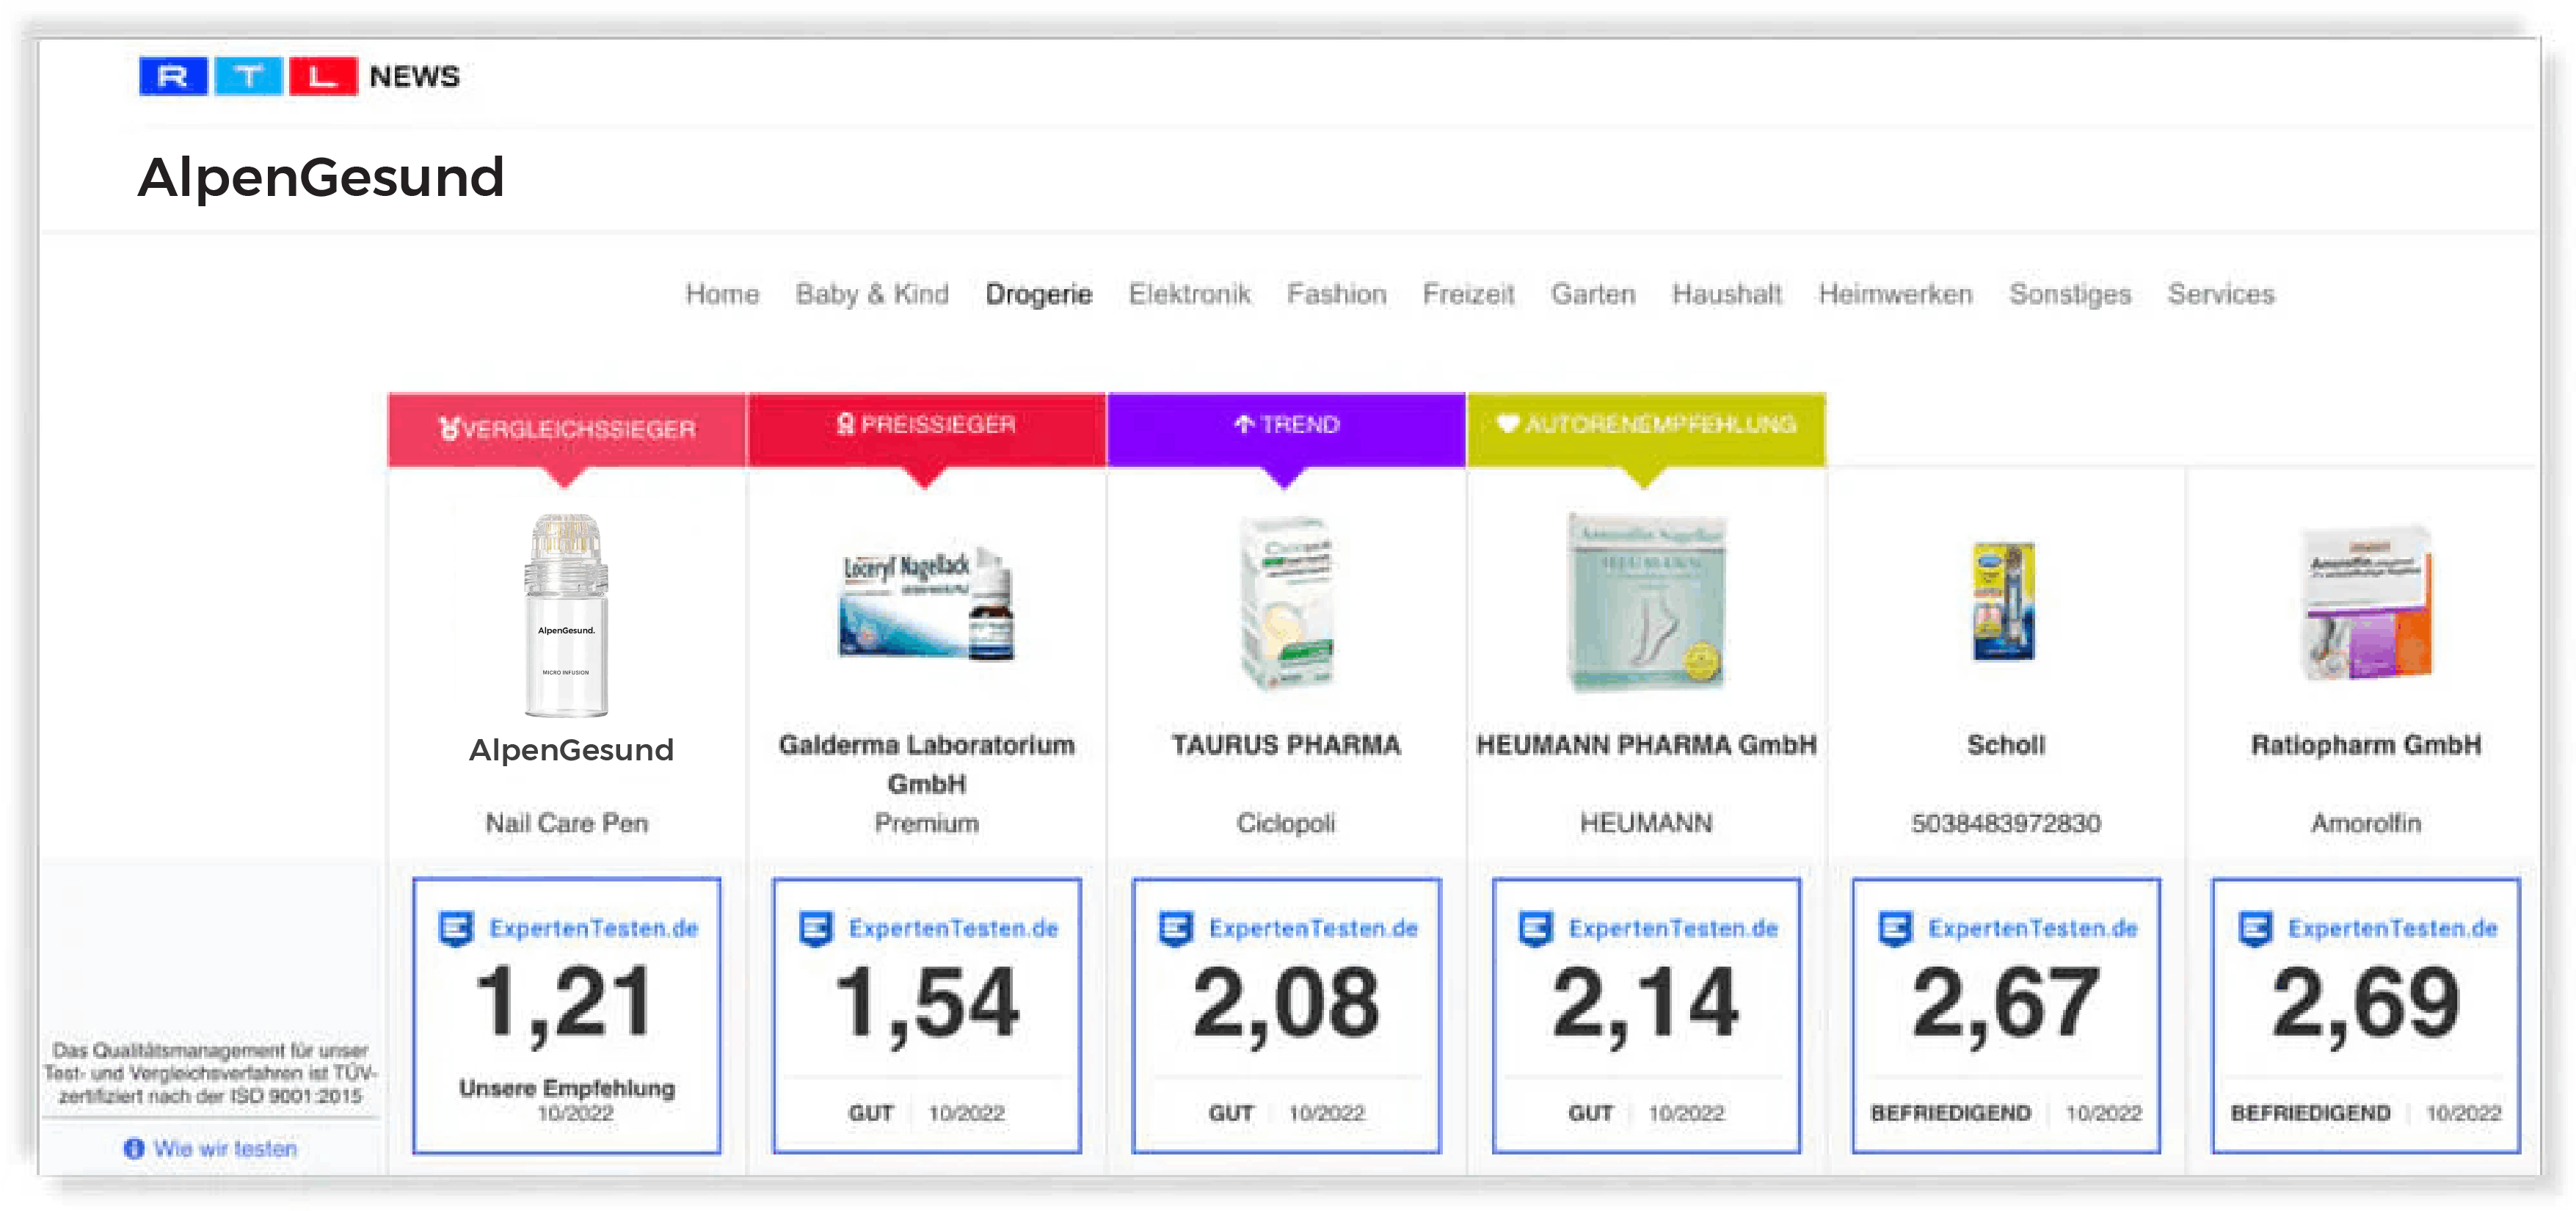Open the Wie wir testen link
The width and height of the screenshot is (2576, 1211).
(x=225, y=1149)
